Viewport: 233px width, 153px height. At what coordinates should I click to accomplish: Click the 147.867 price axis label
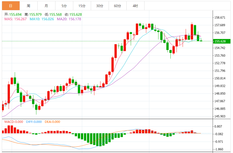[x=220, y=101]
